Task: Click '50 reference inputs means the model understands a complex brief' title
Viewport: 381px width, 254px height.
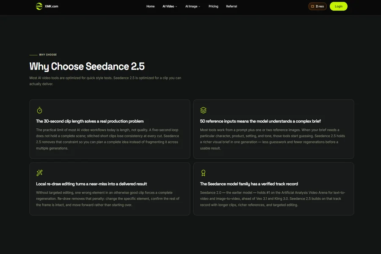Action: pos(260,121)
